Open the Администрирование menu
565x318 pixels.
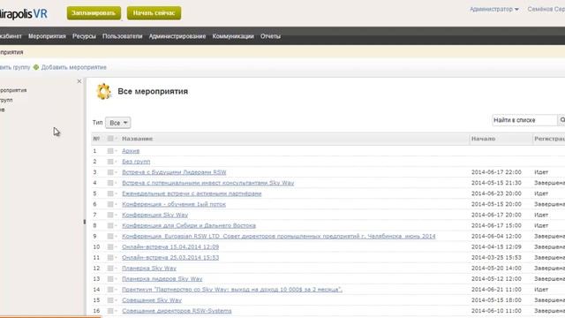[x=177, y=36]
